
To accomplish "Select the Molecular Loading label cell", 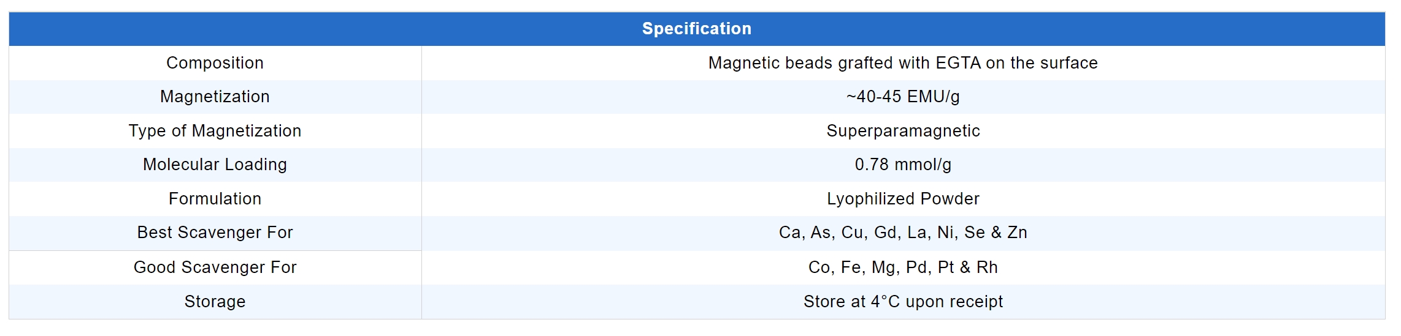I will coord(215,165).
